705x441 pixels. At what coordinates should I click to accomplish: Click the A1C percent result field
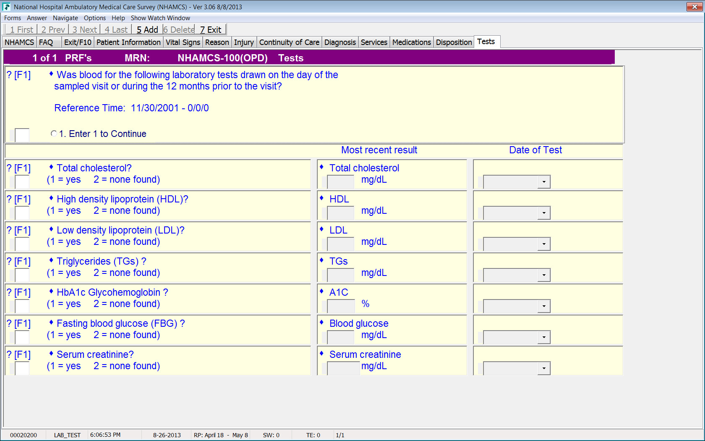[x=341, y=306]
